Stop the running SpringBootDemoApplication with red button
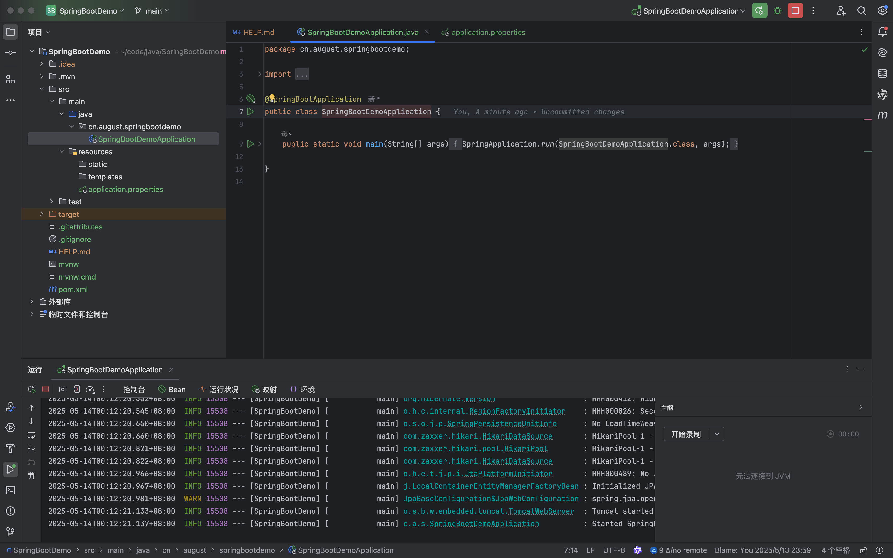Image resolution: width=893 pixels, height=558 pixels. tap(795, 11)
